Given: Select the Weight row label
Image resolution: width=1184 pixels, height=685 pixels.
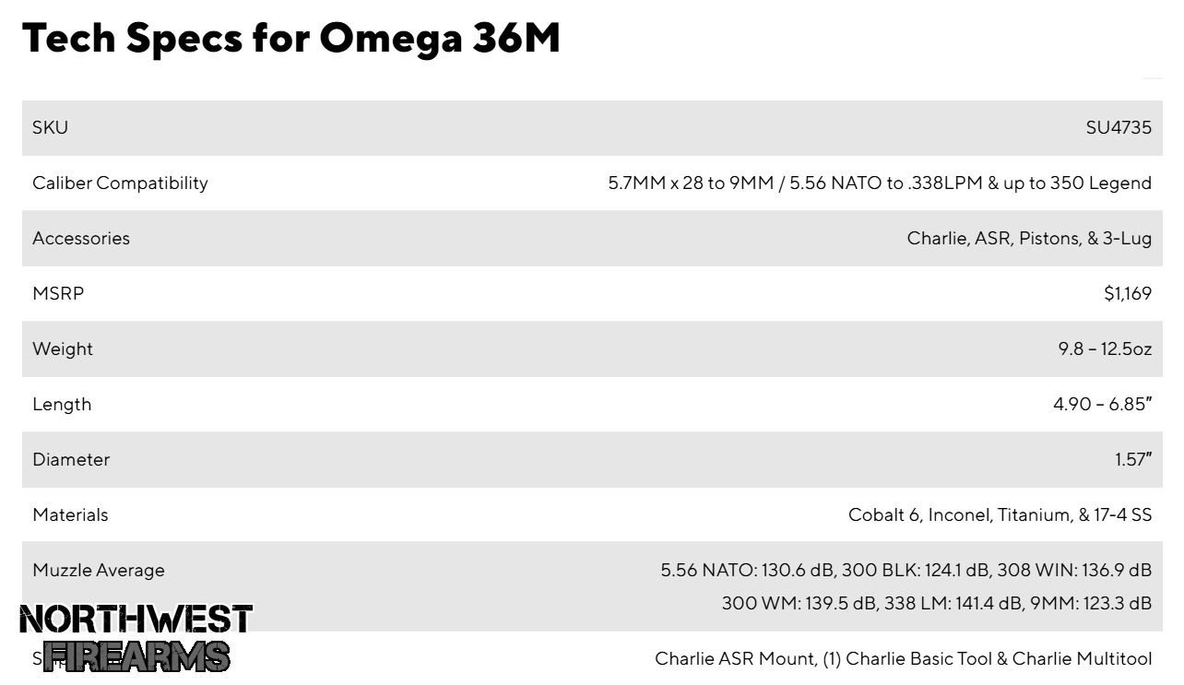Looking at the screenshot, I should pyautogui.click(x=63, y=348).
